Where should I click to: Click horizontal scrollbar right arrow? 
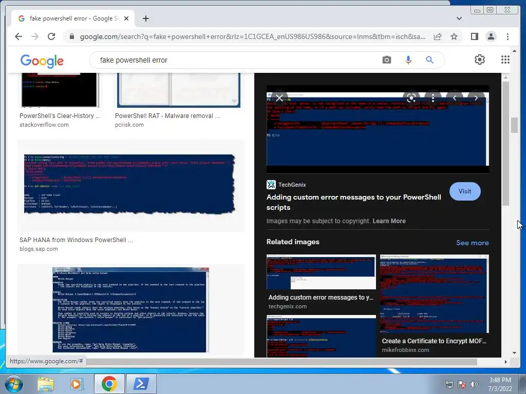506,362
